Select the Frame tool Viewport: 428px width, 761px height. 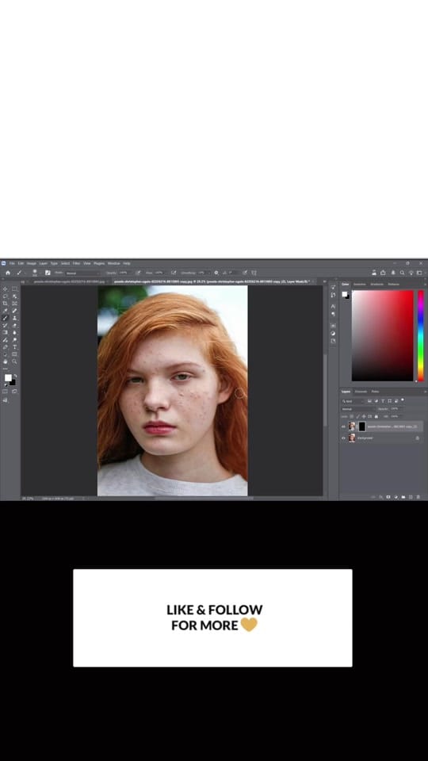coord(14,304)
